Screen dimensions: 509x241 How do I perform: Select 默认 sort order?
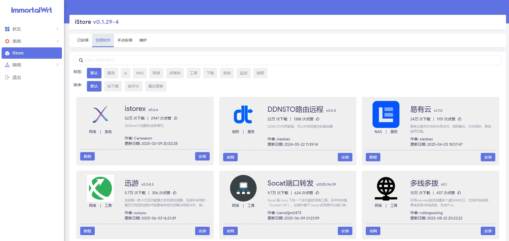click(94, 86)
